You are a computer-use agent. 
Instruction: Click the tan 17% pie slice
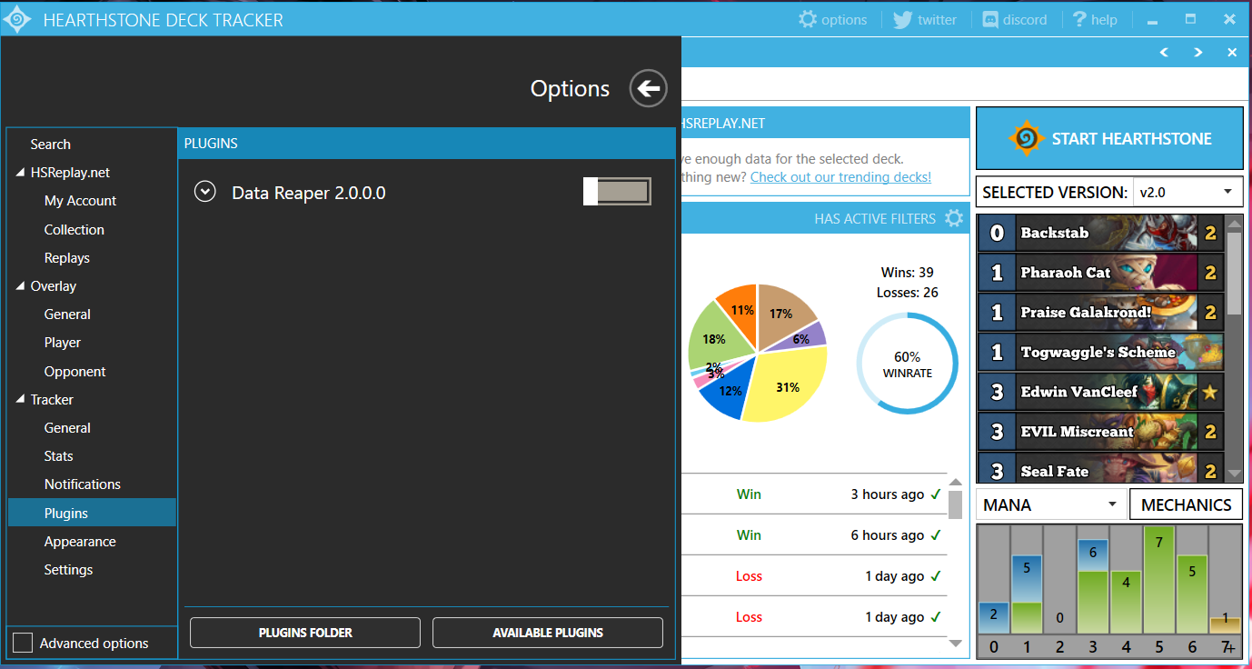[x=781, y=312]
